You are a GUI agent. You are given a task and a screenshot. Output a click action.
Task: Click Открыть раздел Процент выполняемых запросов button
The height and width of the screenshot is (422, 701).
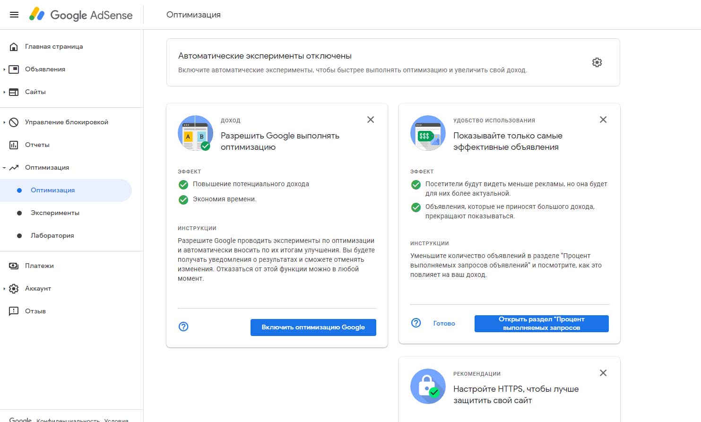[542, 323]
